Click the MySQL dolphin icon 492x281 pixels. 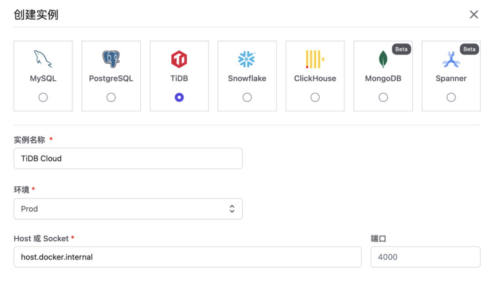(43, 59)
